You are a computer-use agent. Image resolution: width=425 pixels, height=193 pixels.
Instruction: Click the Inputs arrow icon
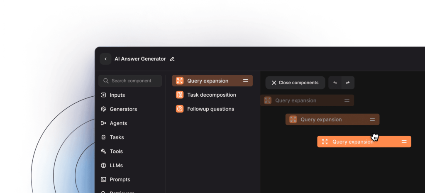tap(103, 95)
